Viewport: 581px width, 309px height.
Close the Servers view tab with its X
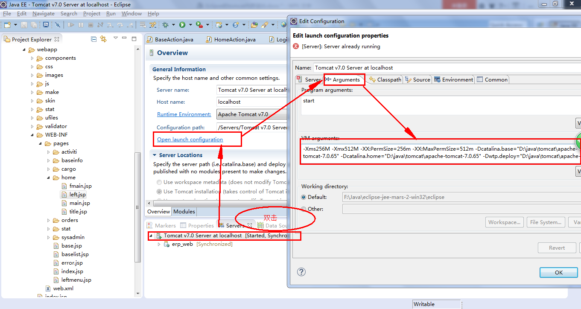coord(250,225)
